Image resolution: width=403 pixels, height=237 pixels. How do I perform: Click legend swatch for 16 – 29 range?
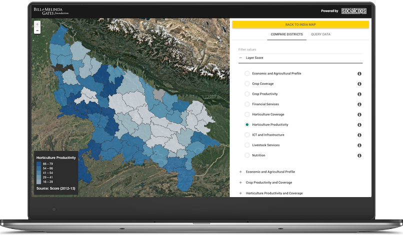38,182
